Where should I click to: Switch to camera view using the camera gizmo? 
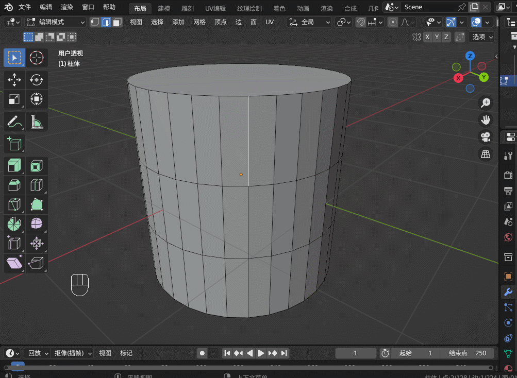pos(485,136)
